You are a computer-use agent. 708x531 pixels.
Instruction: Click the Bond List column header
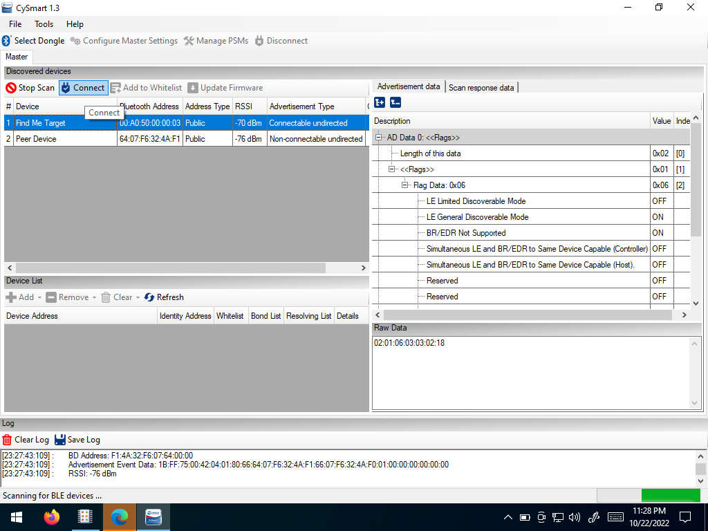tap(265, 315)
